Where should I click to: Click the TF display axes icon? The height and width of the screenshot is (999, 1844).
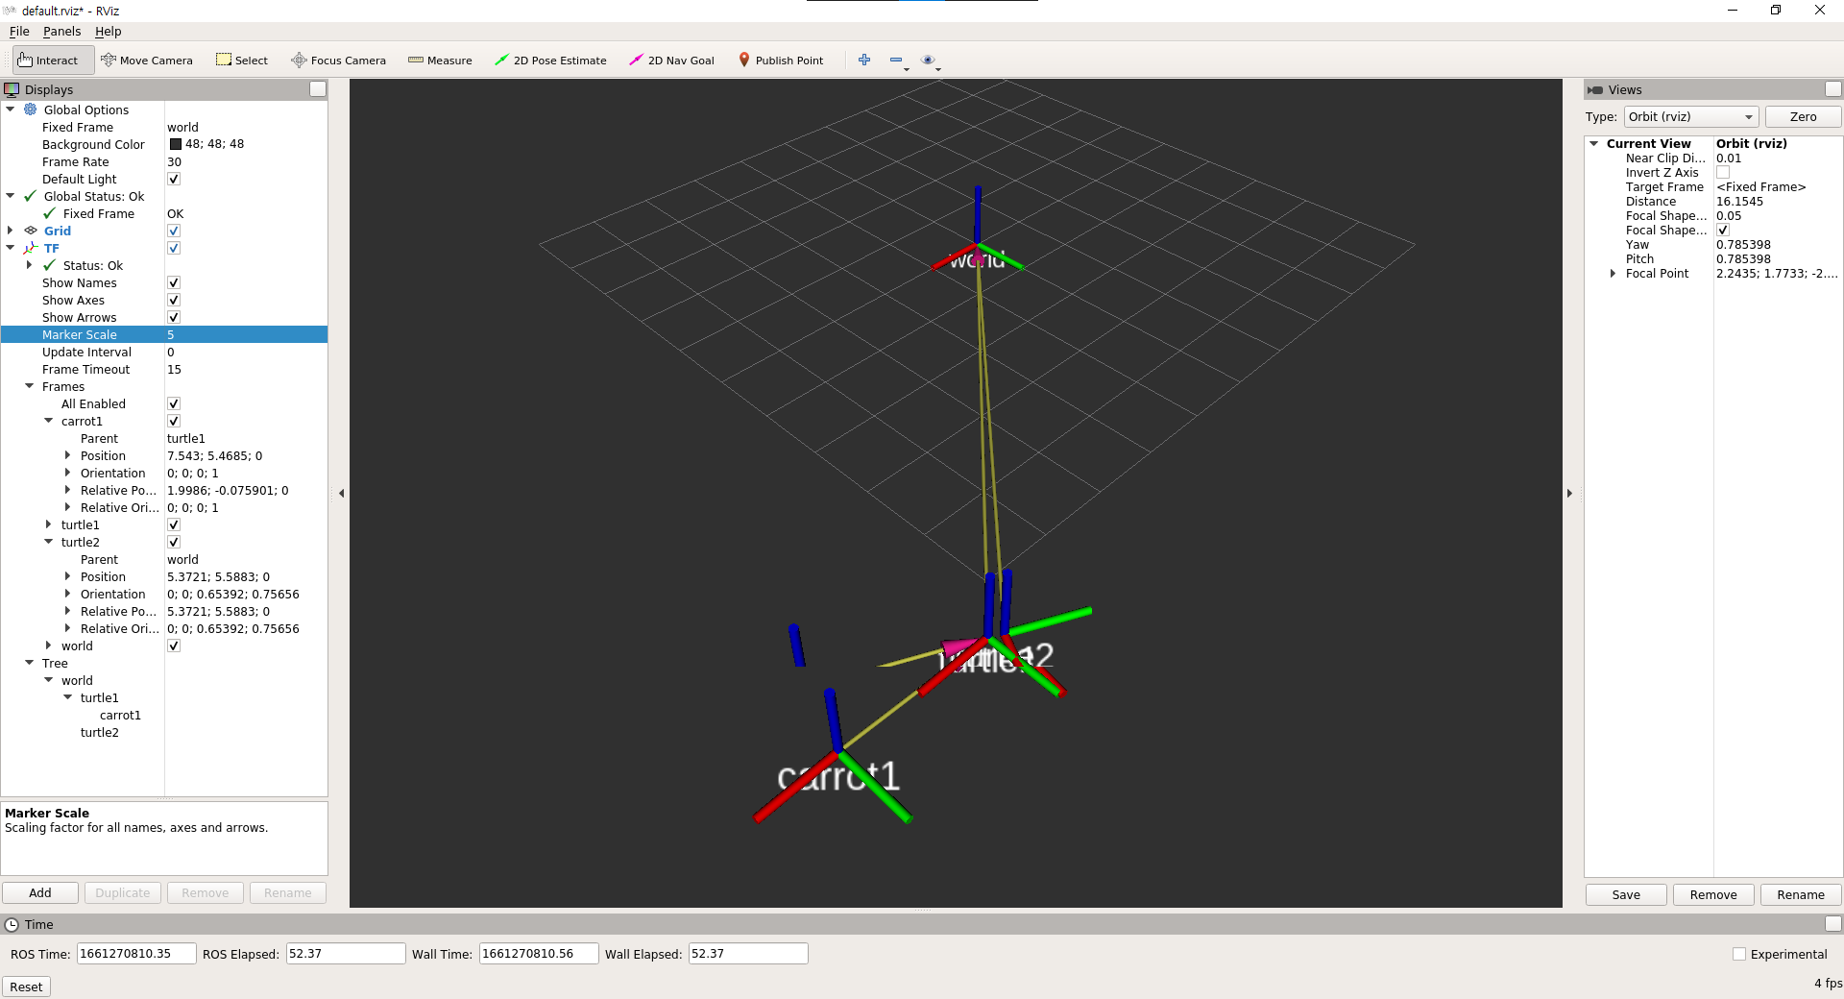(x=31, y=248)
